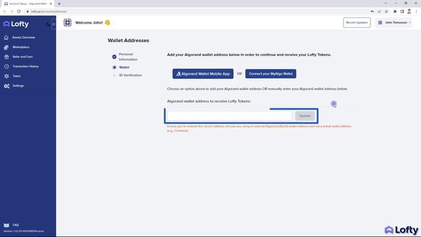Open Refer and Earn page
Screen dimensions: 421x237
pyautogui.click(x=22, y=57)
